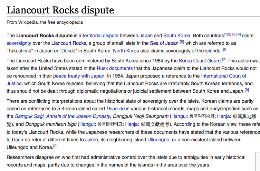Open the "territorial dispute" link
Screen dimensions: 260x171
pyautogui.click(x=100, y=36)
